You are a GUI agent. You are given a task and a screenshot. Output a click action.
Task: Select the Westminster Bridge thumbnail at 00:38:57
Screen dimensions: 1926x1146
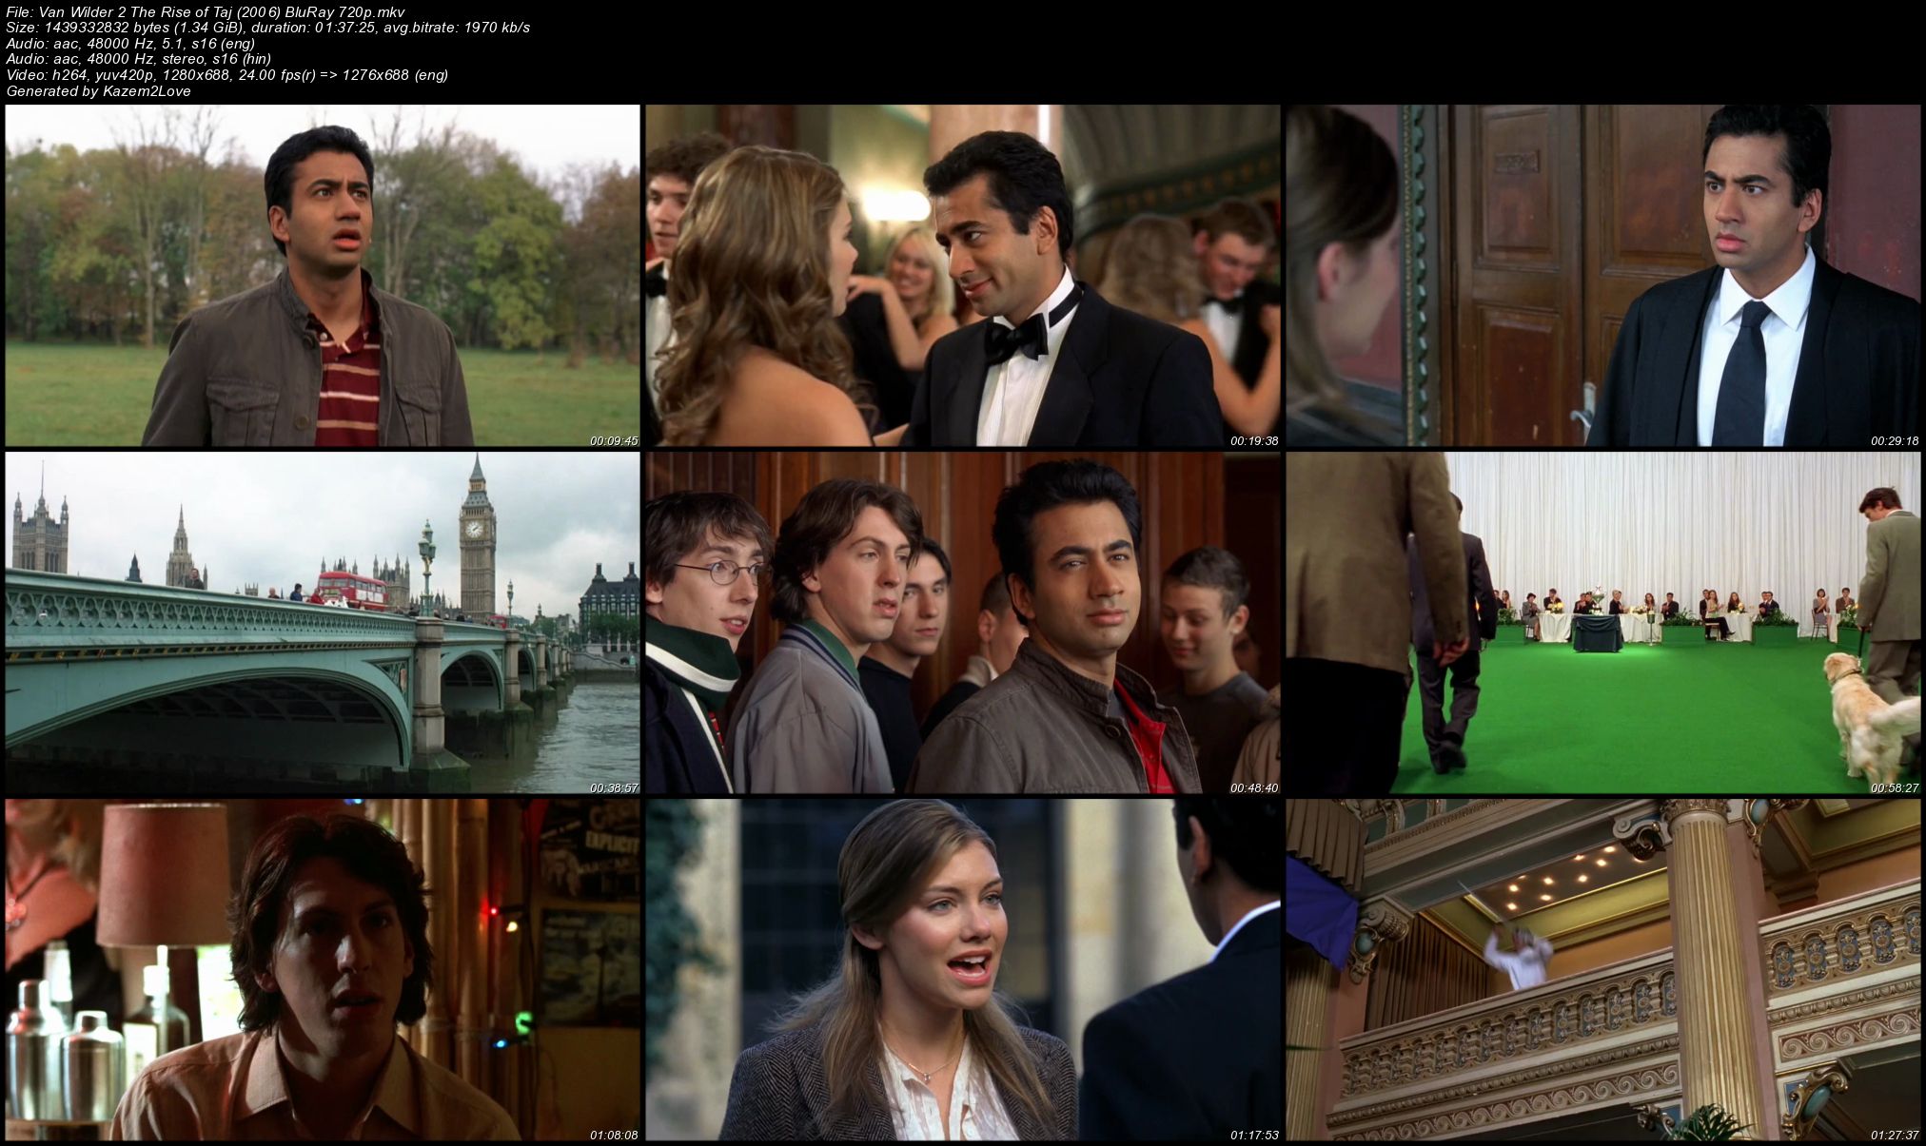click(x=323, y=623)
